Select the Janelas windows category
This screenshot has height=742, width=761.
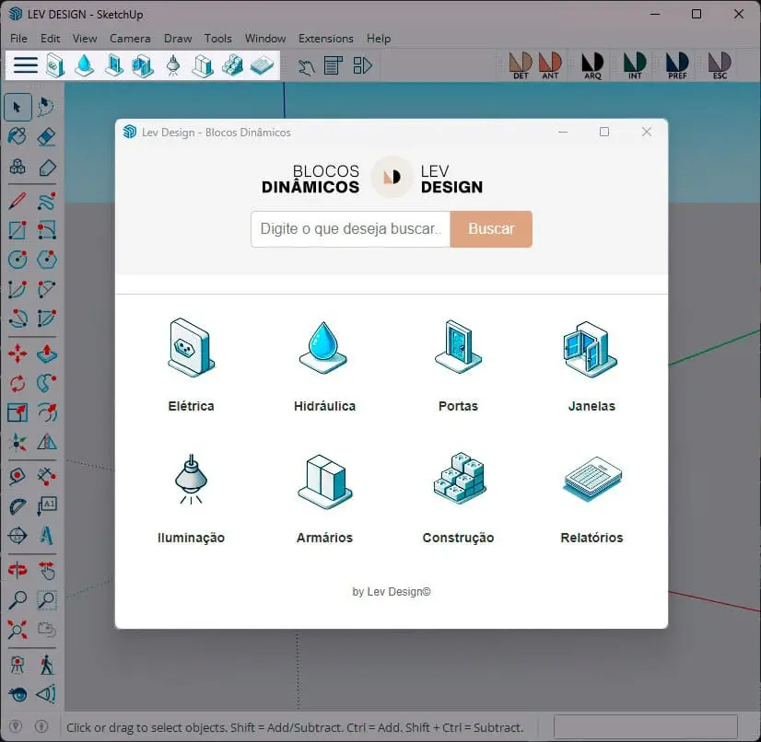[x=591, y=365]
